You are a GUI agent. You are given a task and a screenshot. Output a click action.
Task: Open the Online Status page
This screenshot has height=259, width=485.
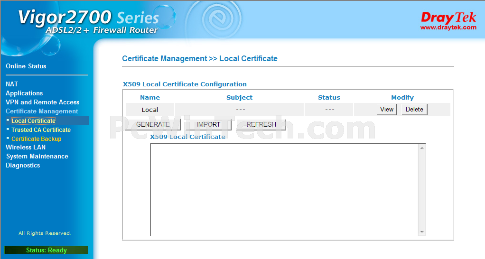(x=26, y=66)
